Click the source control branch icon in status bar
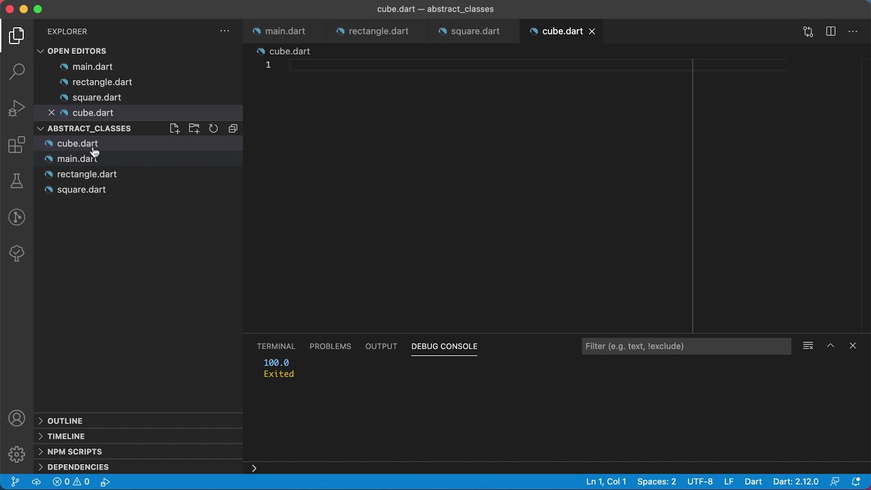 click(x=15, y=482)
